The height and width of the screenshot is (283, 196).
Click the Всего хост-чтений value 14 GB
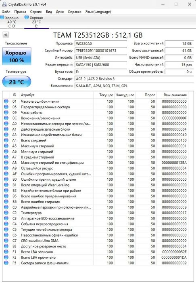179,44
